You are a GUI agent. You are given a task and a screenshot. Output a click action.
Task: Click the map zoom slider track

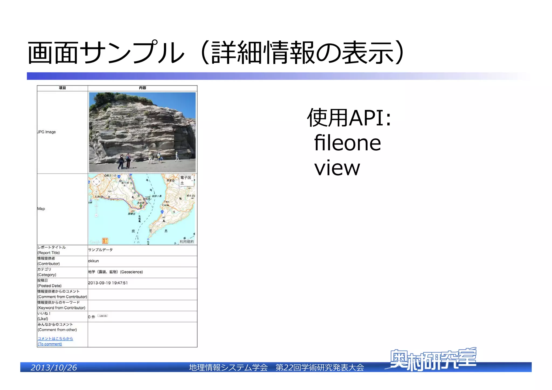tap(96, 204)
